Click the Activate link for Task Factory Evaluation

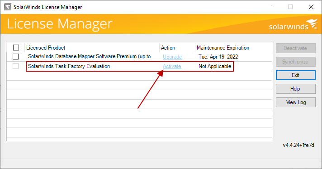[172, 66]
